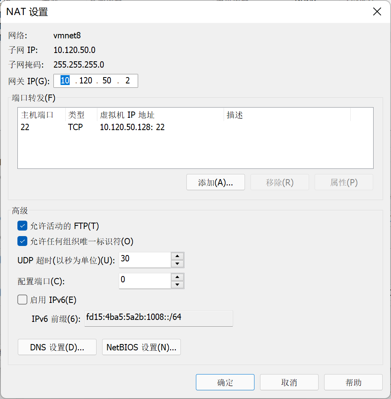Screen dimensions: 391x399
Task: Toggle 允许活动的 FTP checkbox
Action: point(23,226)
